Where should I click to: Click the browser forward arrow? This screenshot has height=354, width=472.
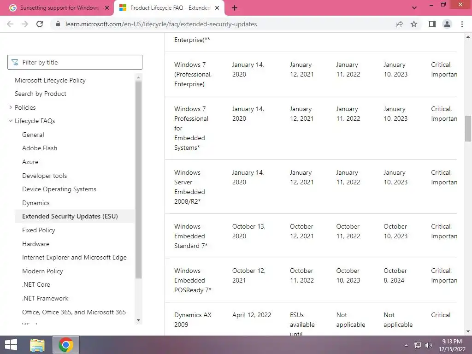pos(25,24)
